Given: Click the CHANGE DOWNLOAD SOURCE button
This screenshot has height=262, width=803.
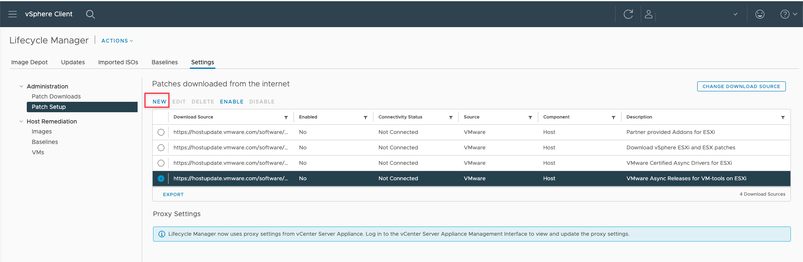Looking at the screenshot, I should (741, 86).
